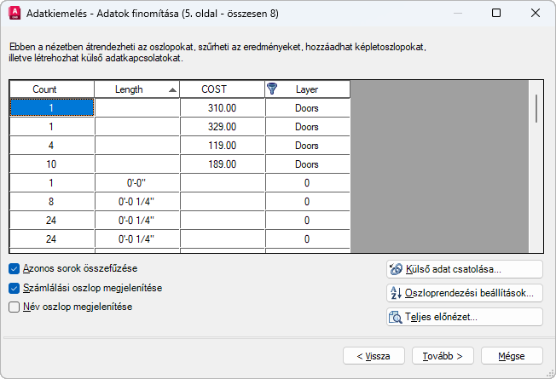
Task: Close the Adatkiemelés dialog window
Action: click(x=535, y=13)
